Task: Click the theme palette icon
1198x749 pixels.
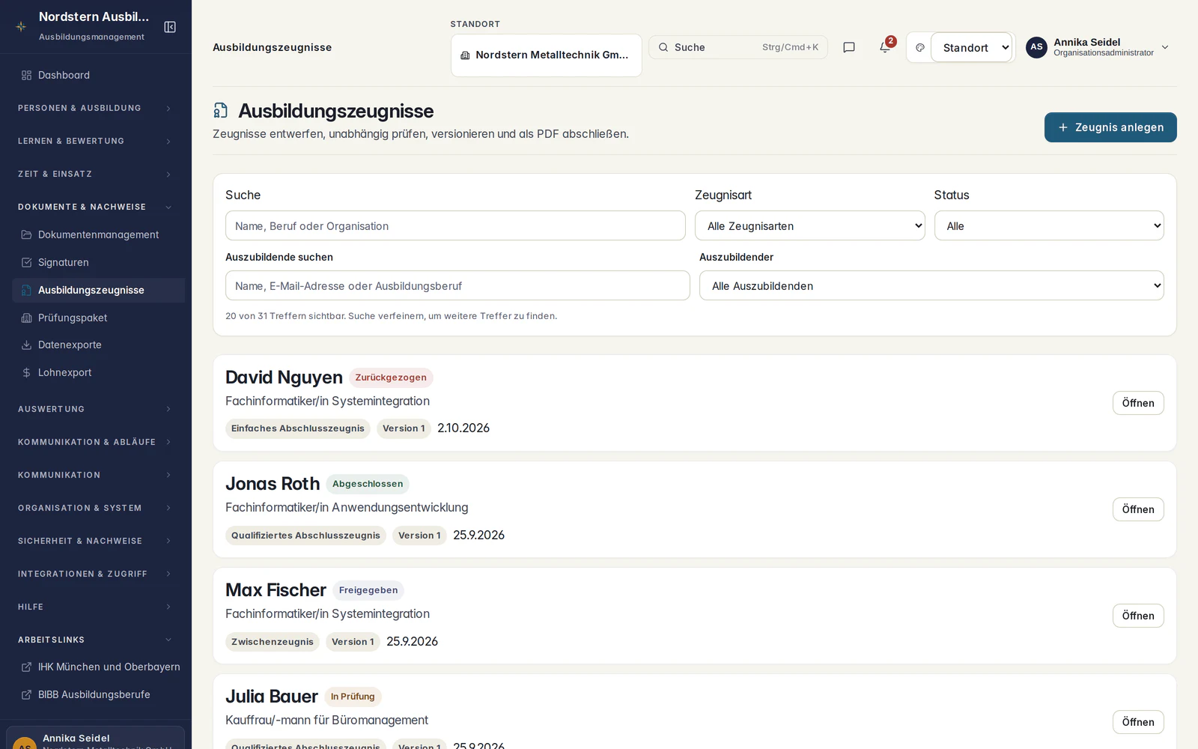Action: 920,47
